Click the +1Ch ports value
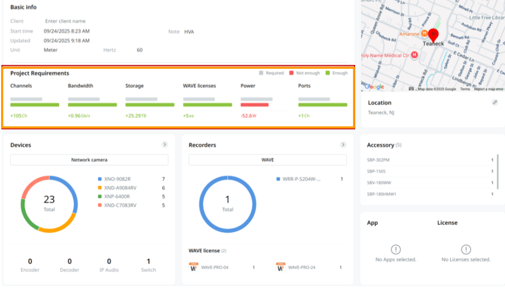This screenshot has width=505, height=290. click(304, 116)
